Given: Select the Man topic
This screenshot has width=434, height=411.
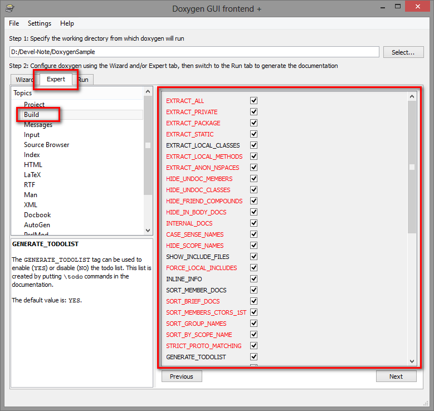Looking at the screenshot, I should (31, 195).
